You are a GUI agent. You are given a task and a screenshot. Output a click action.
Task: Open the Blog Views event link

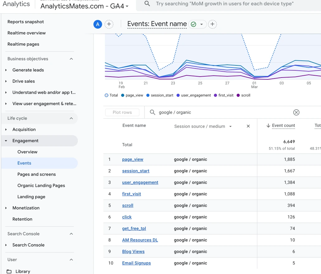click(x=133, y=252)
